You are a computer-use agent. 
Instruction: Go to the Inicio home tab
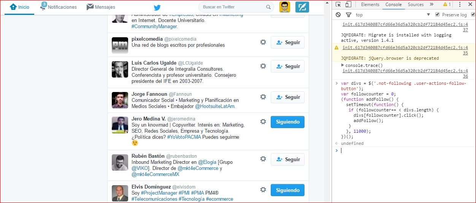[x=19, y=7]
